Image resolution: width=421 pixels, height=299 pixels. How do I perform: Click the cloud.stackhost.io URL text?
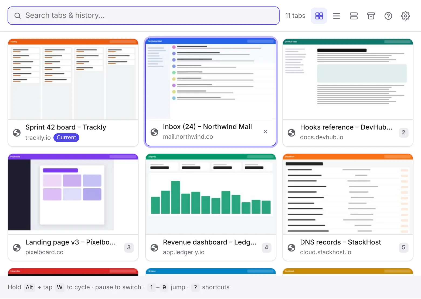(x=326, y=252)
